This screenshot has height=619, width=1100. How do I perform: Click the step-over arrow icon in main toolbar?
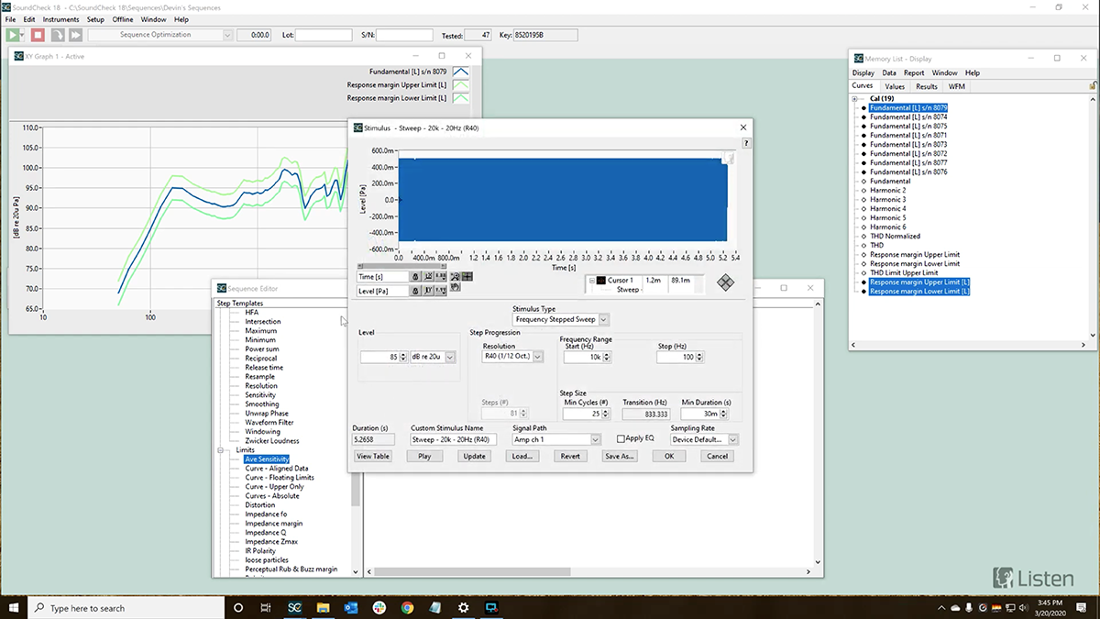pyautogui.click(x=57, y=35)
